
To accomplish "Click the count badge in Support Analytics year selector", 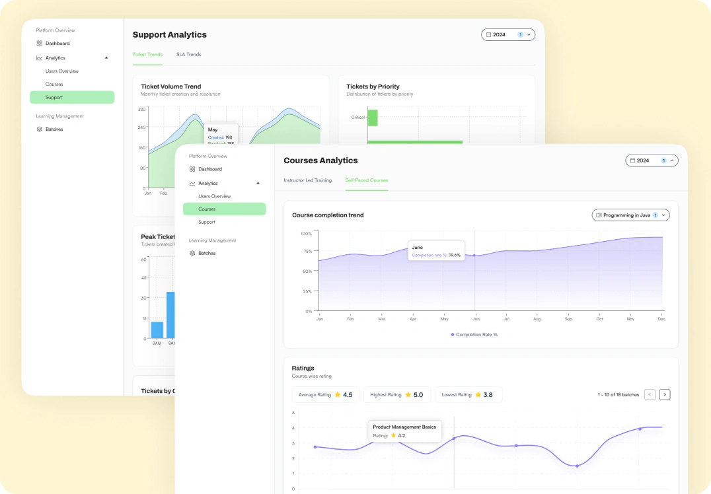I will pyautogui.click(x=520, y=35).
